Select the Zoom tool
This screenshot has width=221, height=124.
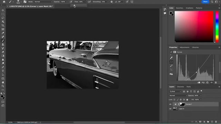(x=3, y=86)
